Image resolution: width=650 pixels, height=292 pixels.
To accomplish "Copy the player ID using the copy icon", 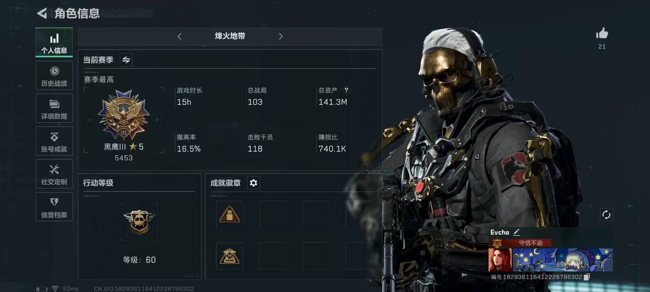I will click(x=587, y=277).
